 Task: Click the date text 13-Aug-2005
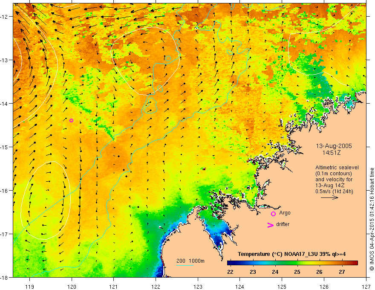coord(334,146)
